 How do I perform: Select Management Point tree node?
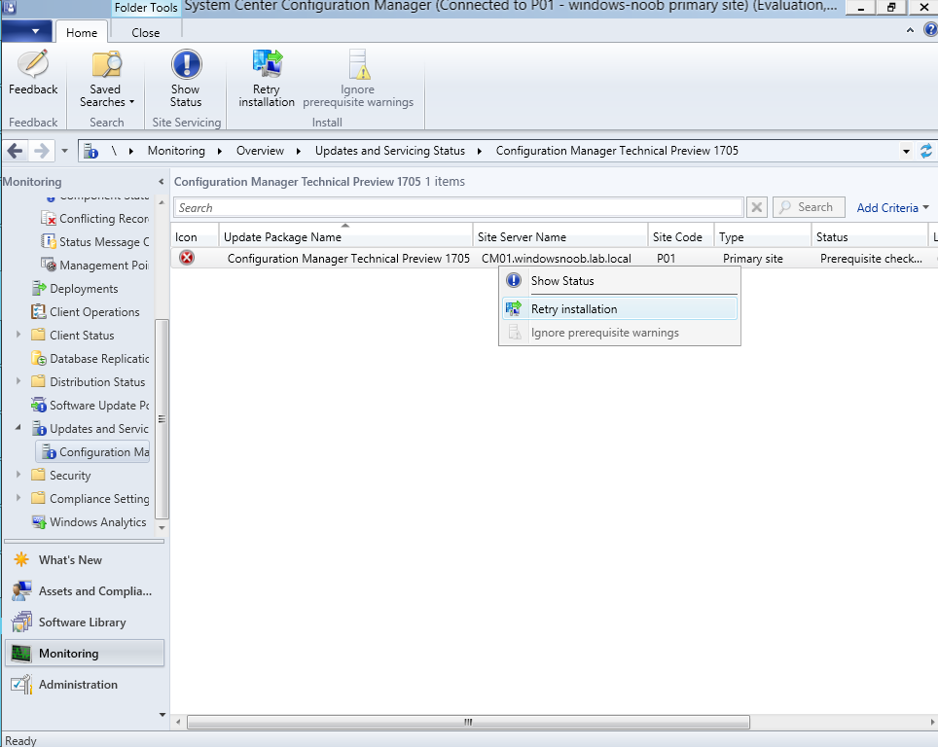(95, 265)
